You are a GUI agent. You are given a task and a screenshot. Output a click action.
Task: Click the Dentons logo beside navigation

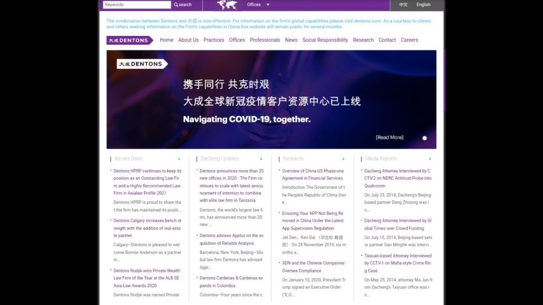point(130,40)
